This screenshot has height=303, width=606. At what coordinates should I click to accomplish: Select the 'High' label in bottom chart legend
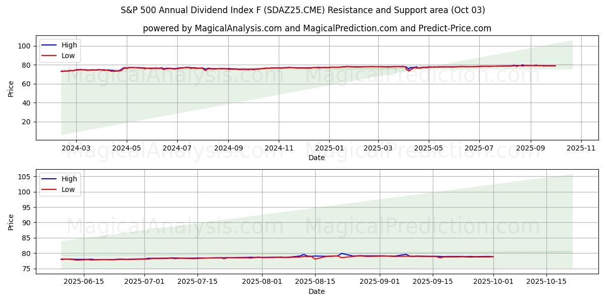pyautogui.click(x=69, y=179)
